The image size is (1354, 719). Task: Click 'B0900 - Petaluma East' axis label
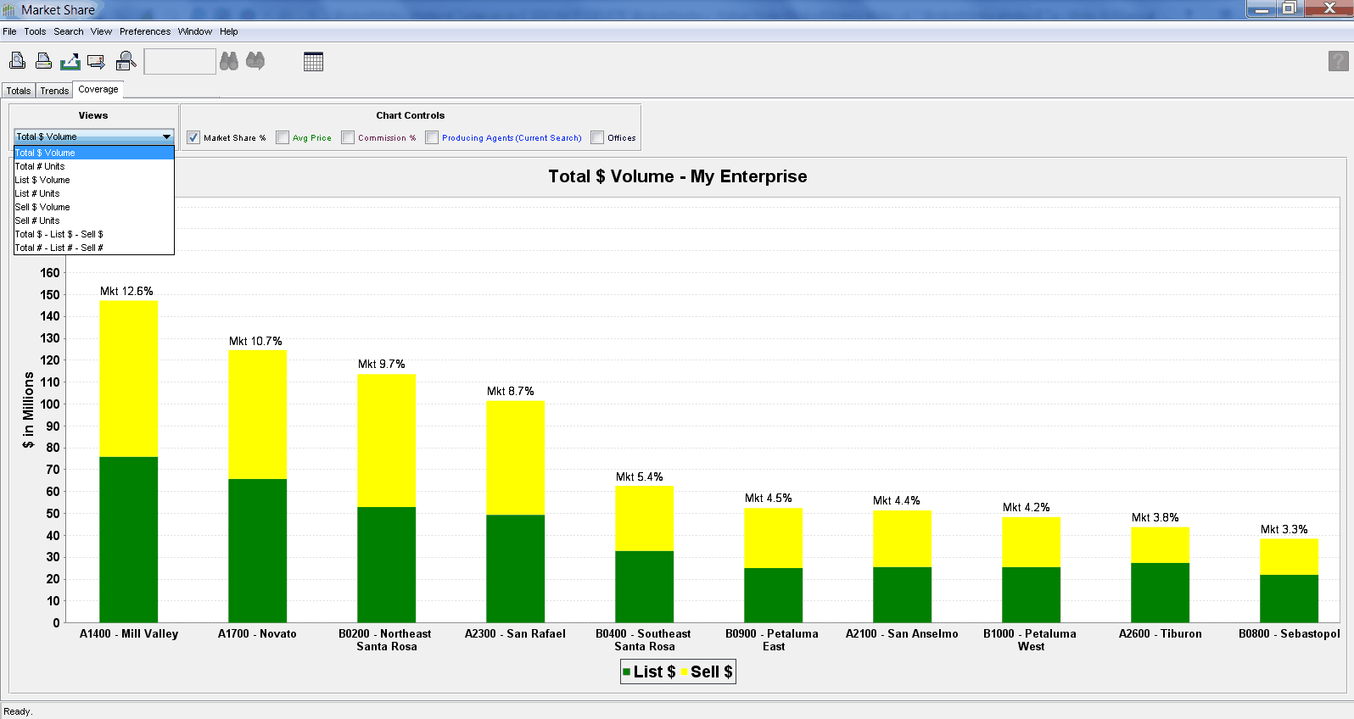pyautogui.click(x=772, y=640)
